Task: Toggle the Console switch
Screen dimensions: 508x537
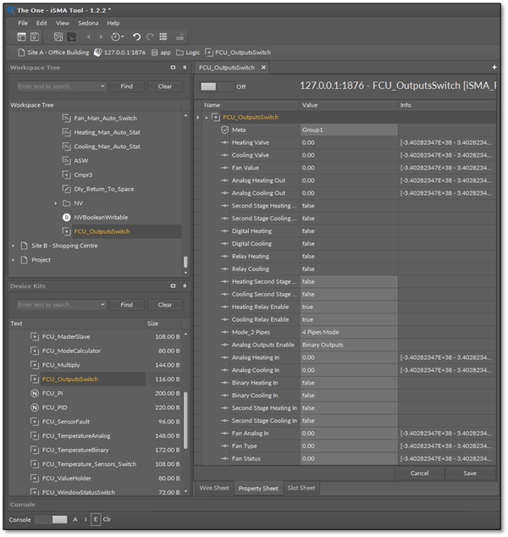Action: point(51,519)
